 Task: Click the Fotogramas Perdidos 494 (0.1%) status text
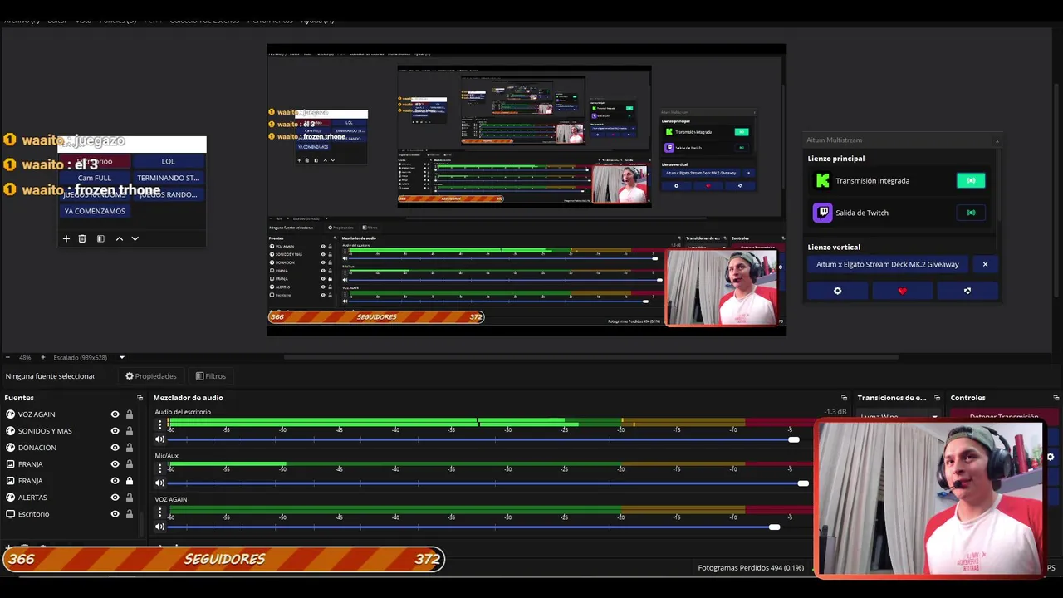(x=751, y=568)
